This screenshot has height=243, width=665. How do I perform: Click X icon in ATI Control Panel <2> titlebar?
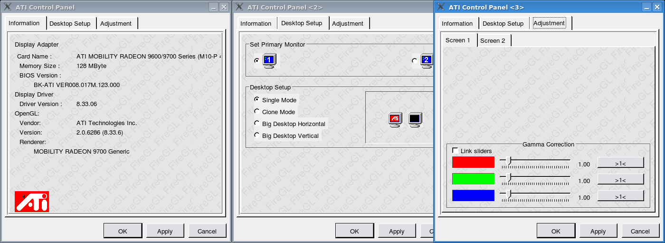click(240, 7)
